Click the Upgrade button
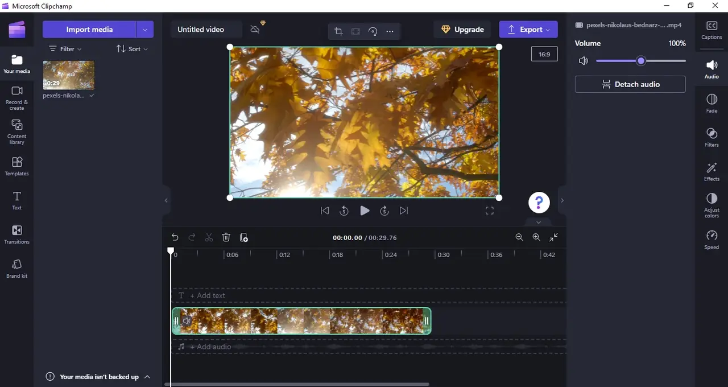 click(x=463, y=30)
